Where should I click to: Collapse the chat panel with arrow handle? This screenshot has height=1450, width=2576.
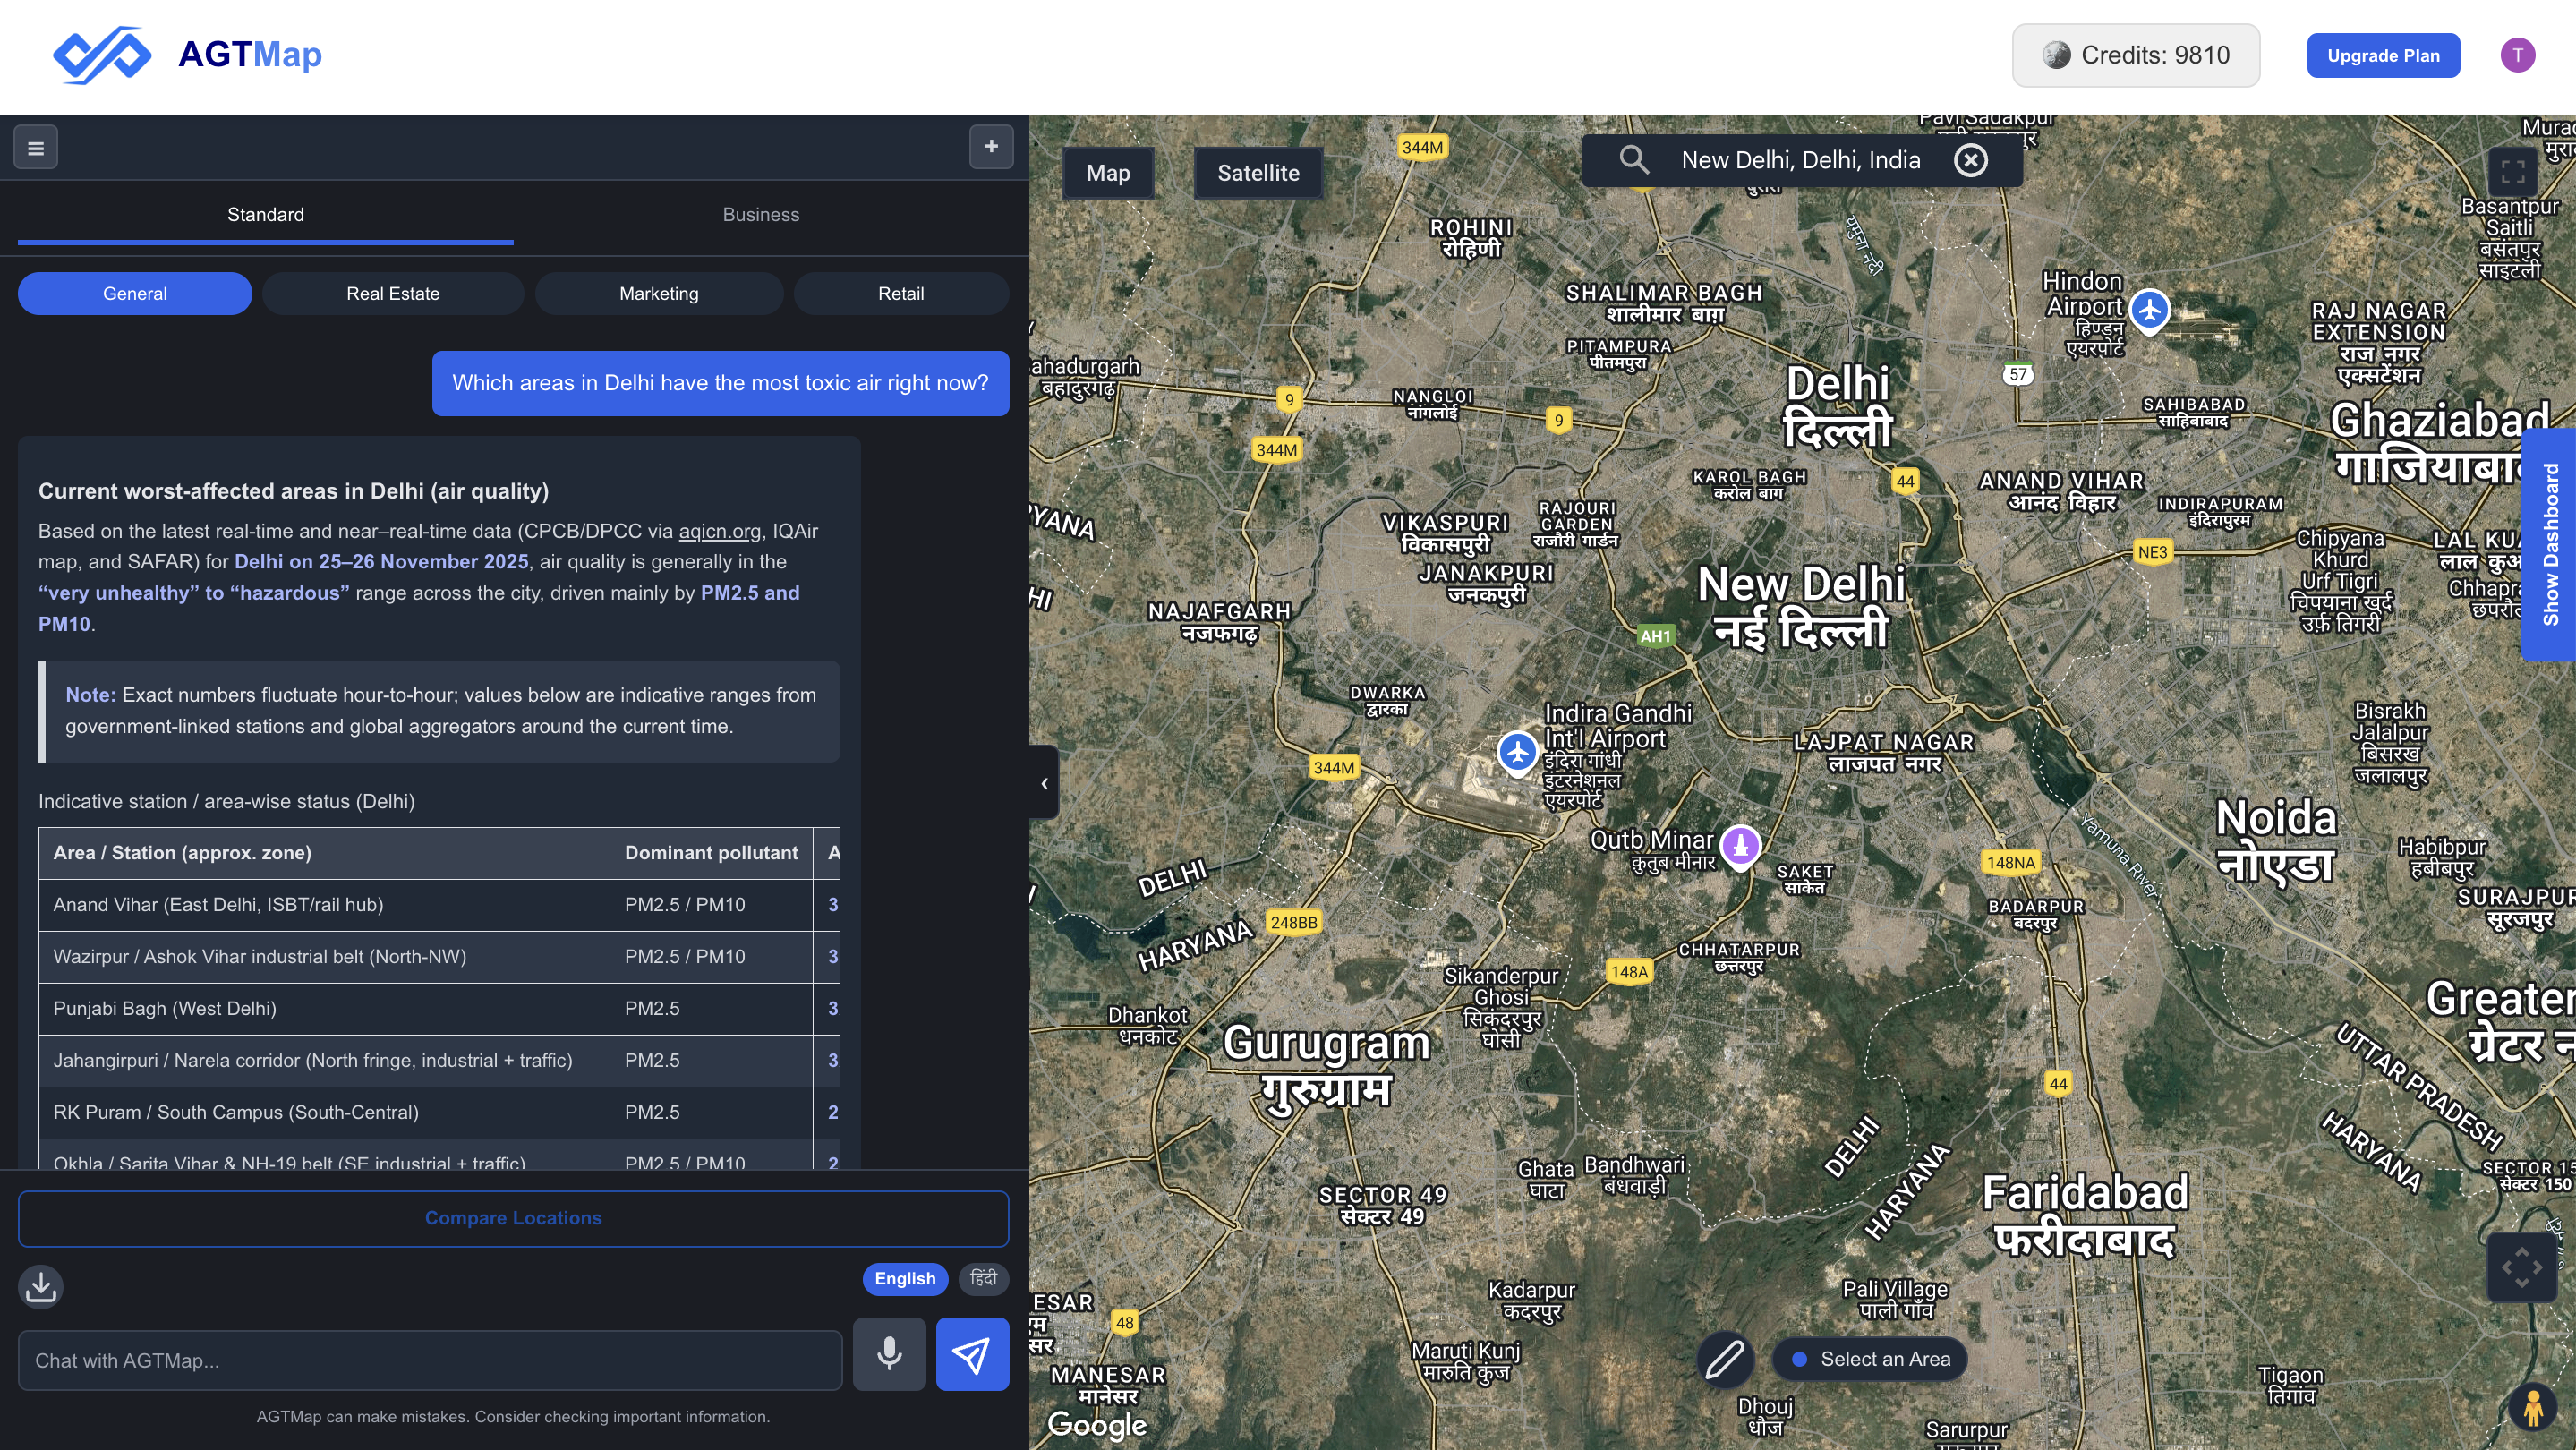[x=1044, y=783]
